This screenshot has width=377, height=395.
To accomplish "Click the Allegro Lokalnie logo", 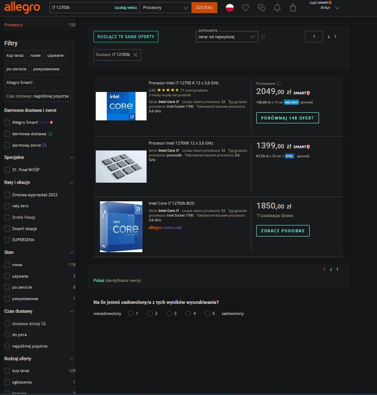I will [x=165, y=228].
